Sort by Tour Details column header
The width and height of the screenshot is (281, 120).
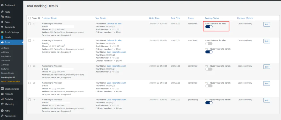[x=101, y=18]
